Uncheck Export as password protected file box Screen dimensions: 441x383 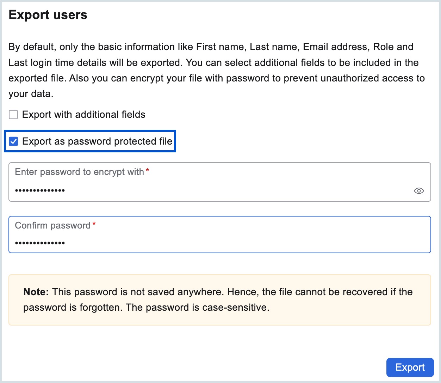click(13, 141)
